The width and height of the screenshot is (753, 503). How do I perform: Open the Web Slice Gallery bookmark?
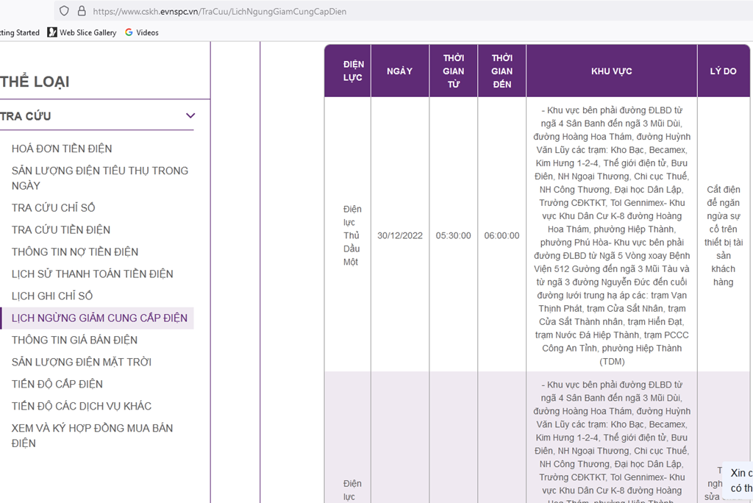point(82,32)
